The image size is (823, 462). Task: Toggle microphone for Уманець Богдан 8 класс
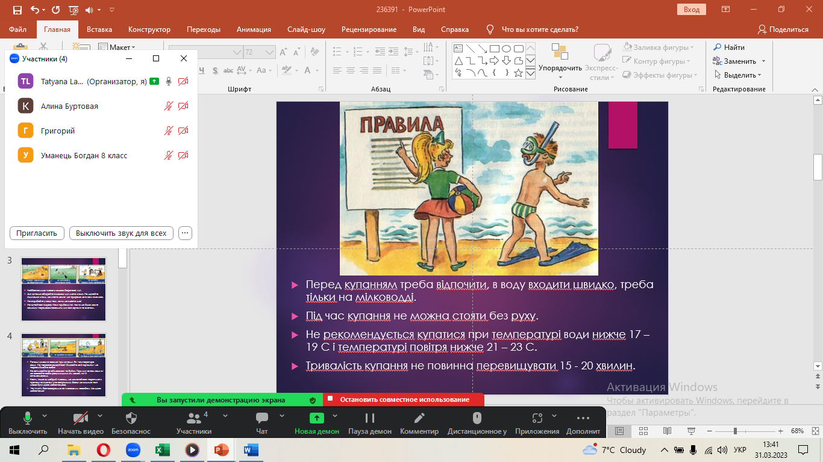pos(169,155)
